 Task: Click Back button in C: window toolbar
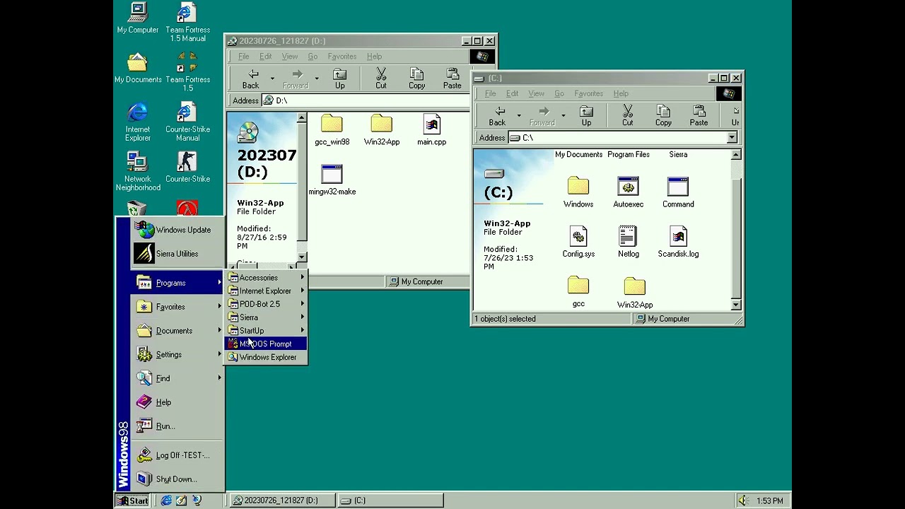point(497,116)
